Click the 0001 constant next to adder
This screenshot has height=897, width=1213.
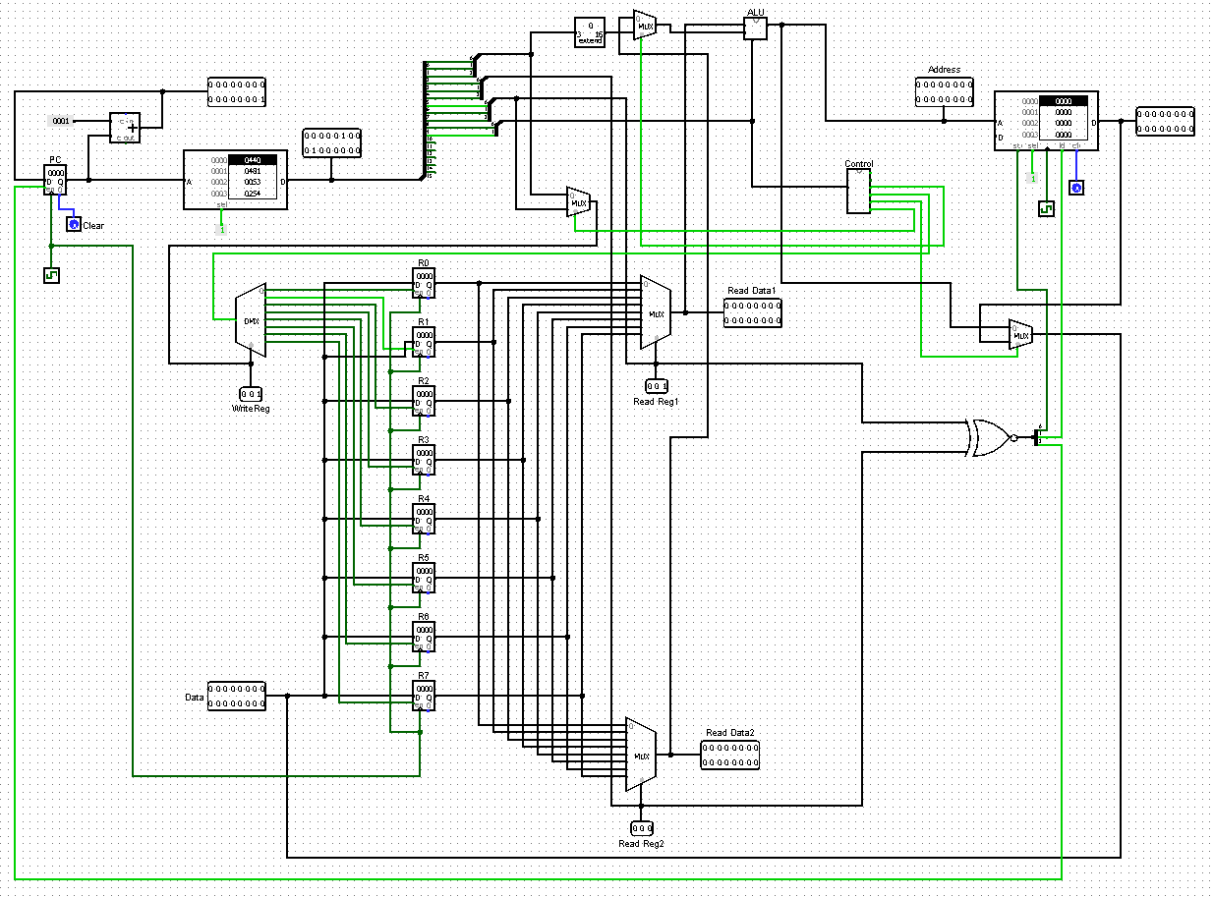[61, 121]
